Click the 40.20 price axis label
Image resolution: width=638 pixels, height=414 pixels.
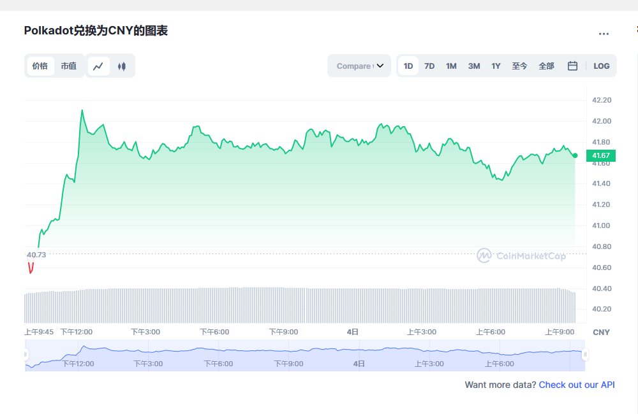tap(602, 309)
